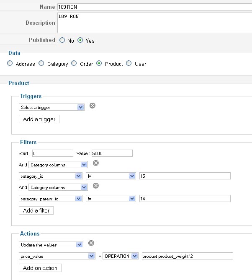Open the OPERATION type dropdown
The width and height of the screenshot is (252, 280).
click(120, 256)
